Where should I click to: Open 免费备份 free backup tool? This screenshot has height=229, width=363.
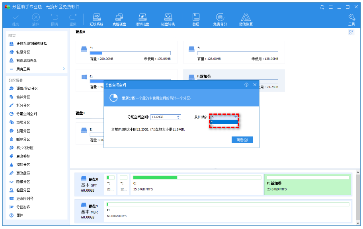(220, 20)
